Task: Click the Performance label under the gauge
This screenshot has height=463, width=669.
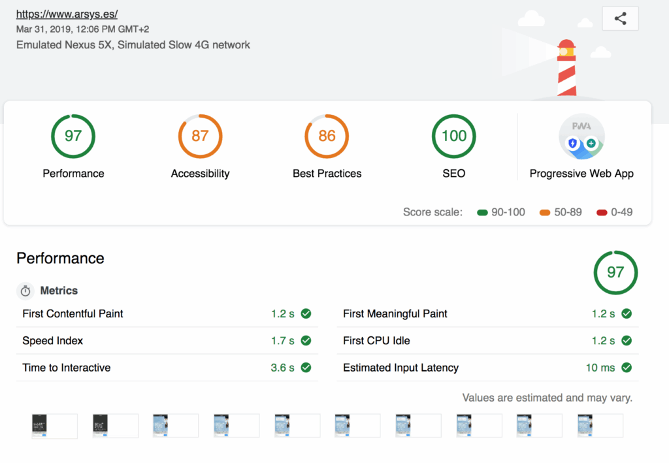Action: pos(73,174)
